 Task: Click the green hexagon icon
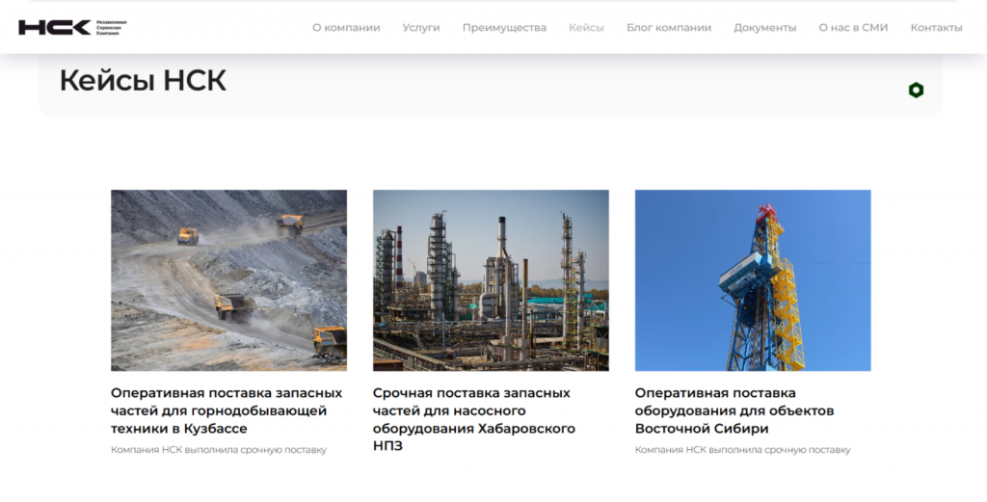click(916, 90)
